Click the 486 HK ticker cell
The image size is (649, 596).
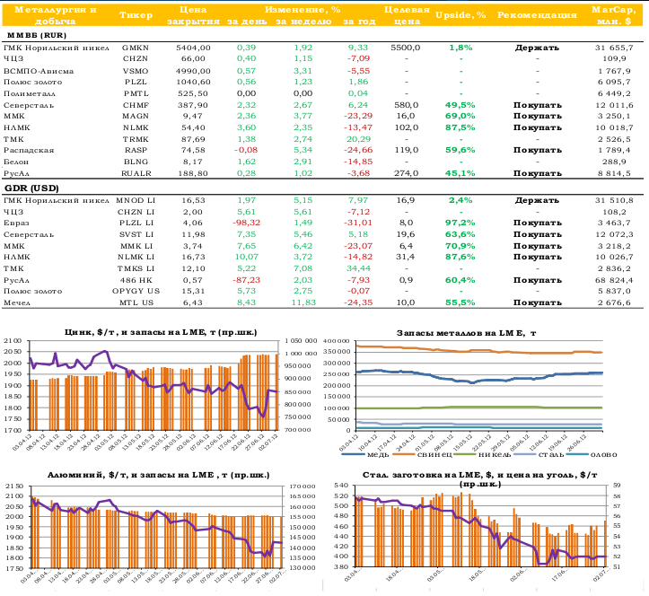(136, 280)
